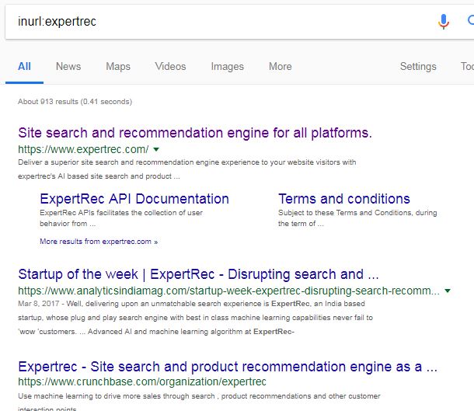
Task: Open the search Settings menu
Action: click(x=418, y=66)
